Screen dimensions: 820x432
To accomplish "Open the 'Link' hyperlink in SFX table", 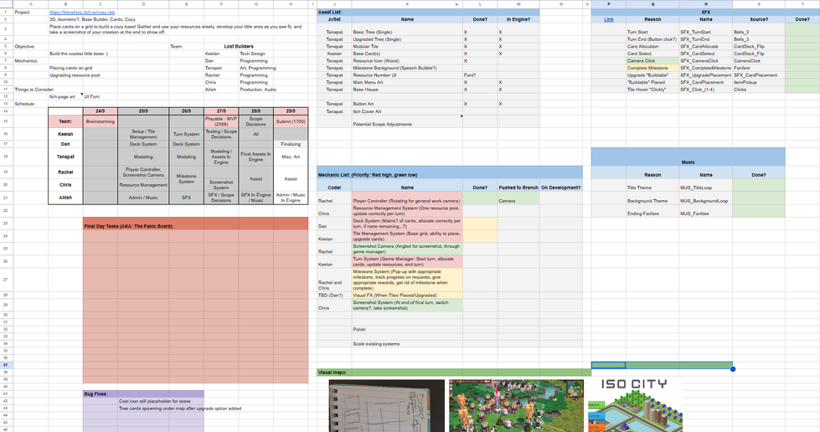I will [x=609, y=19].
